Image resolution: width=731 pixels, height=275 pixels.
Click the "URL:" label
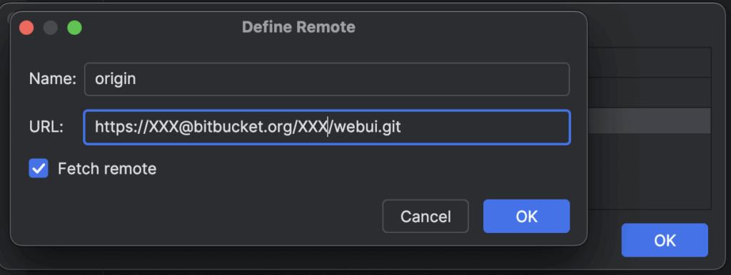point(46,127)
